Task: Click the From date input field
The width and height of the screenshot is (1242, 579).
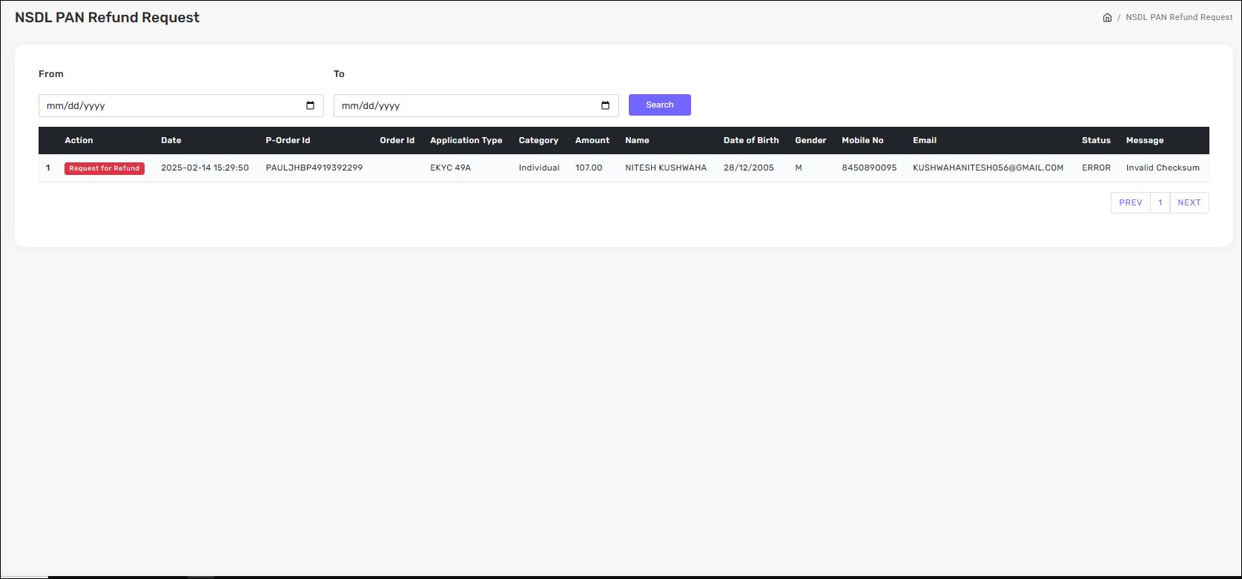Action: [x=171, y=105]
